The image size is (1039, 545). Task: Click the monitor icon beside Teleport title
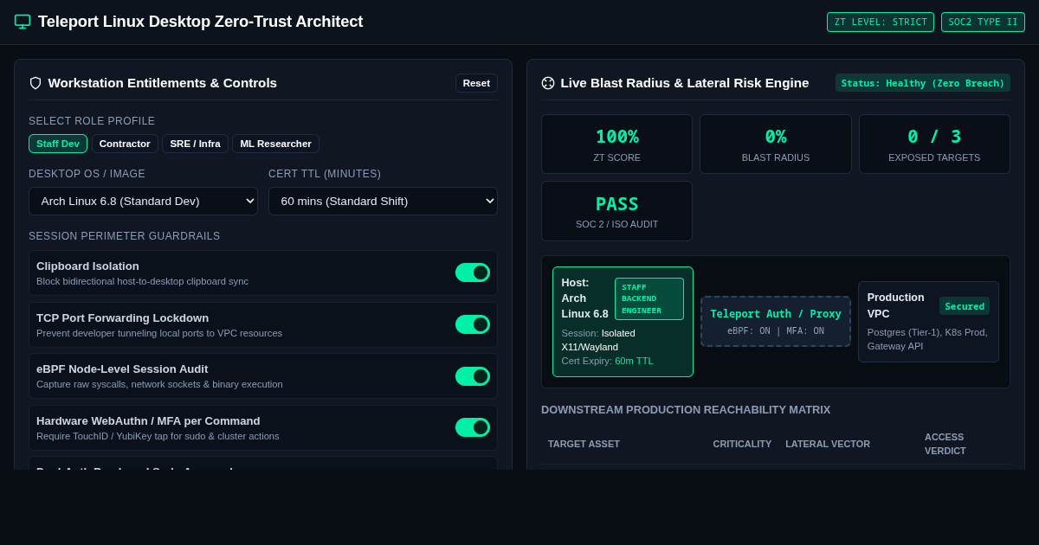23,22
